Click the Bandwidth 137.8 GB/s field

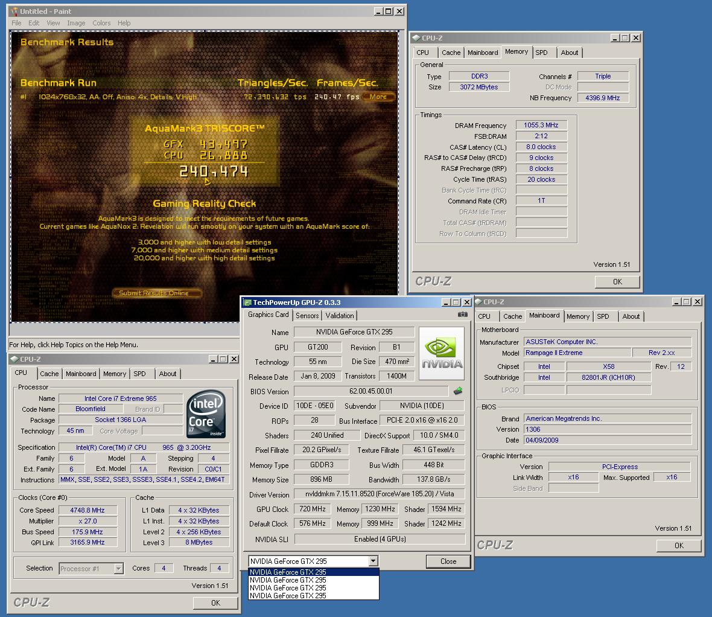tap(434, 479)
